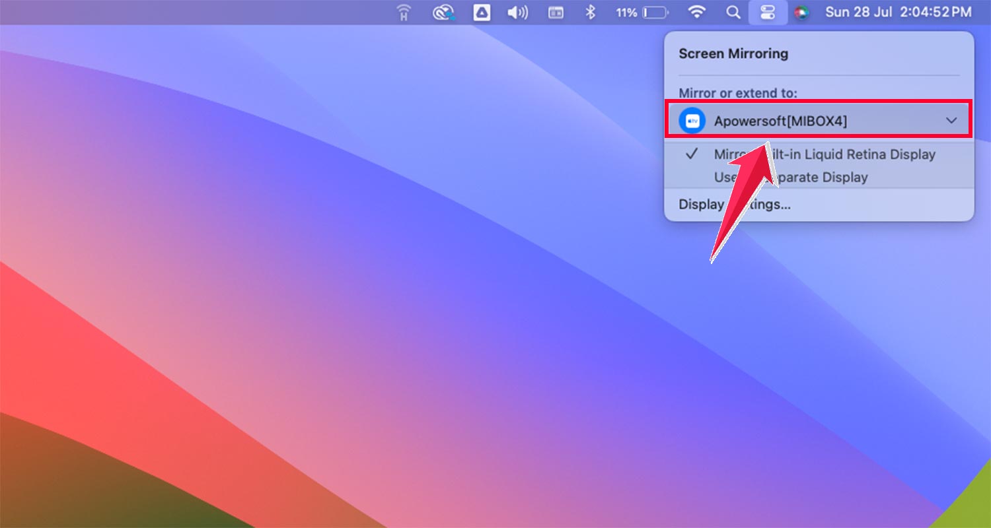Click the triangle app icon in menu bar
Screen dimensions: 991x528
(482, 12)
